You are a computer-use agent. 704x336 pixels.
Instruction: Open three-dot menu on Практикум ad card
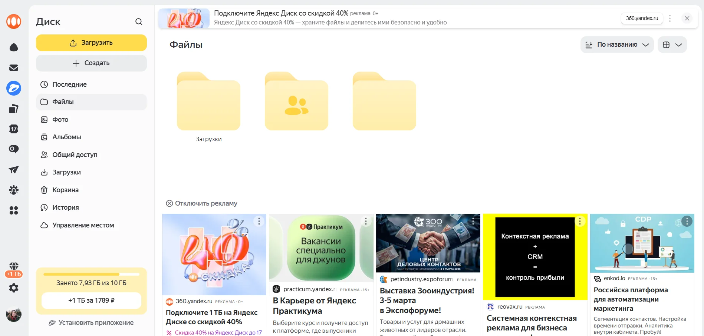pyautogui.click(x=366, y=221)
